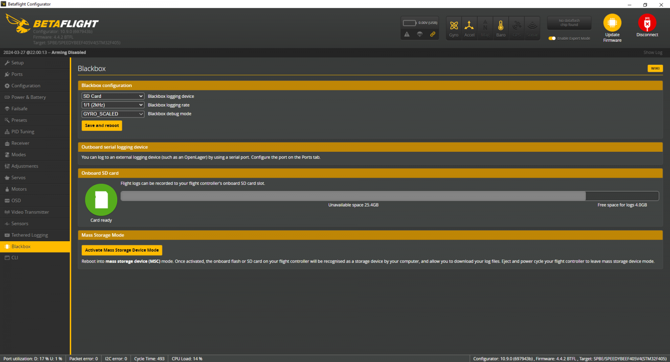Viewport: 670px width, 362px height.
Task: Click Packet error 0 status
Action: pos(83,359)
